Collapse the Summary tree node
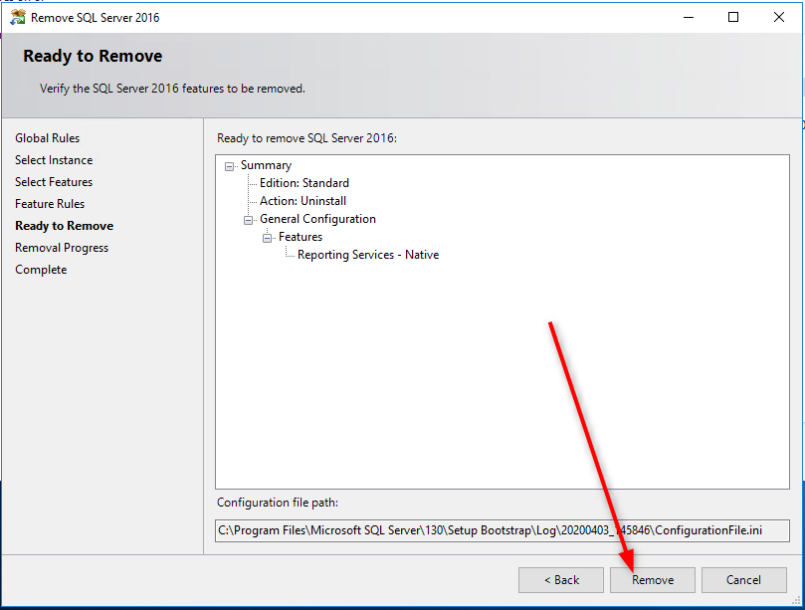 click(227, 164)
